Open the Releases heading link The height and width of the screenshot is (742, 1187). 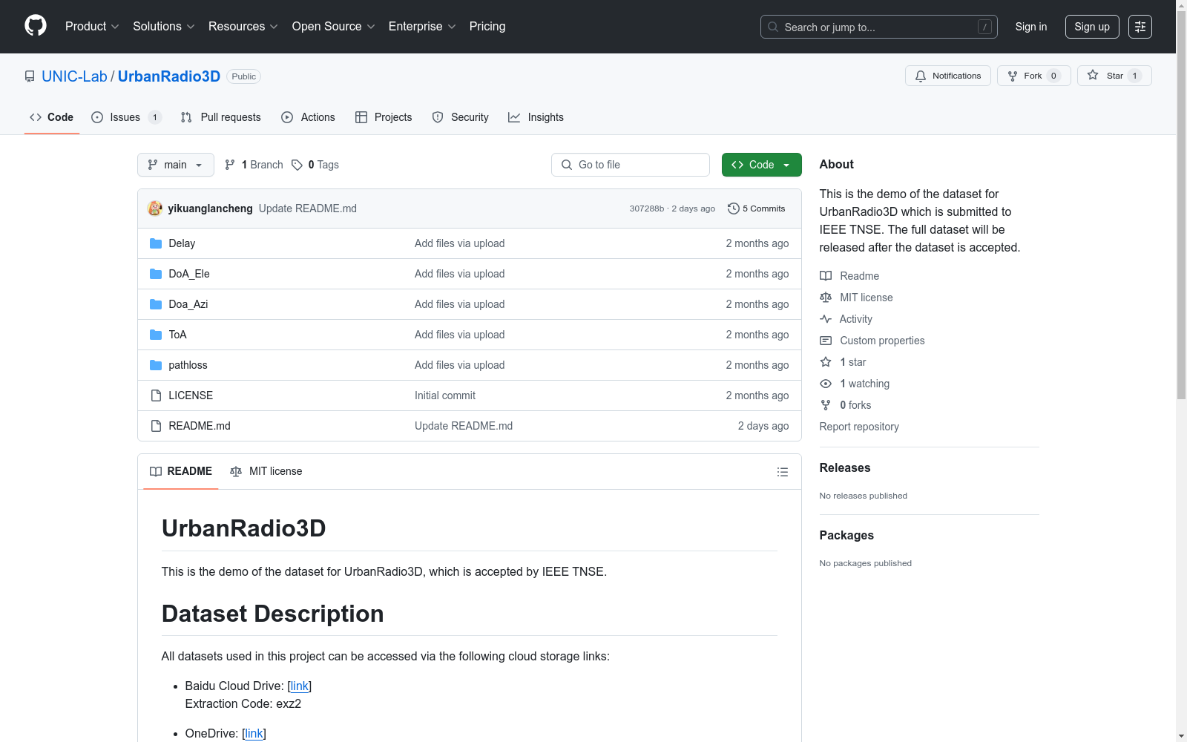(845, 467)
